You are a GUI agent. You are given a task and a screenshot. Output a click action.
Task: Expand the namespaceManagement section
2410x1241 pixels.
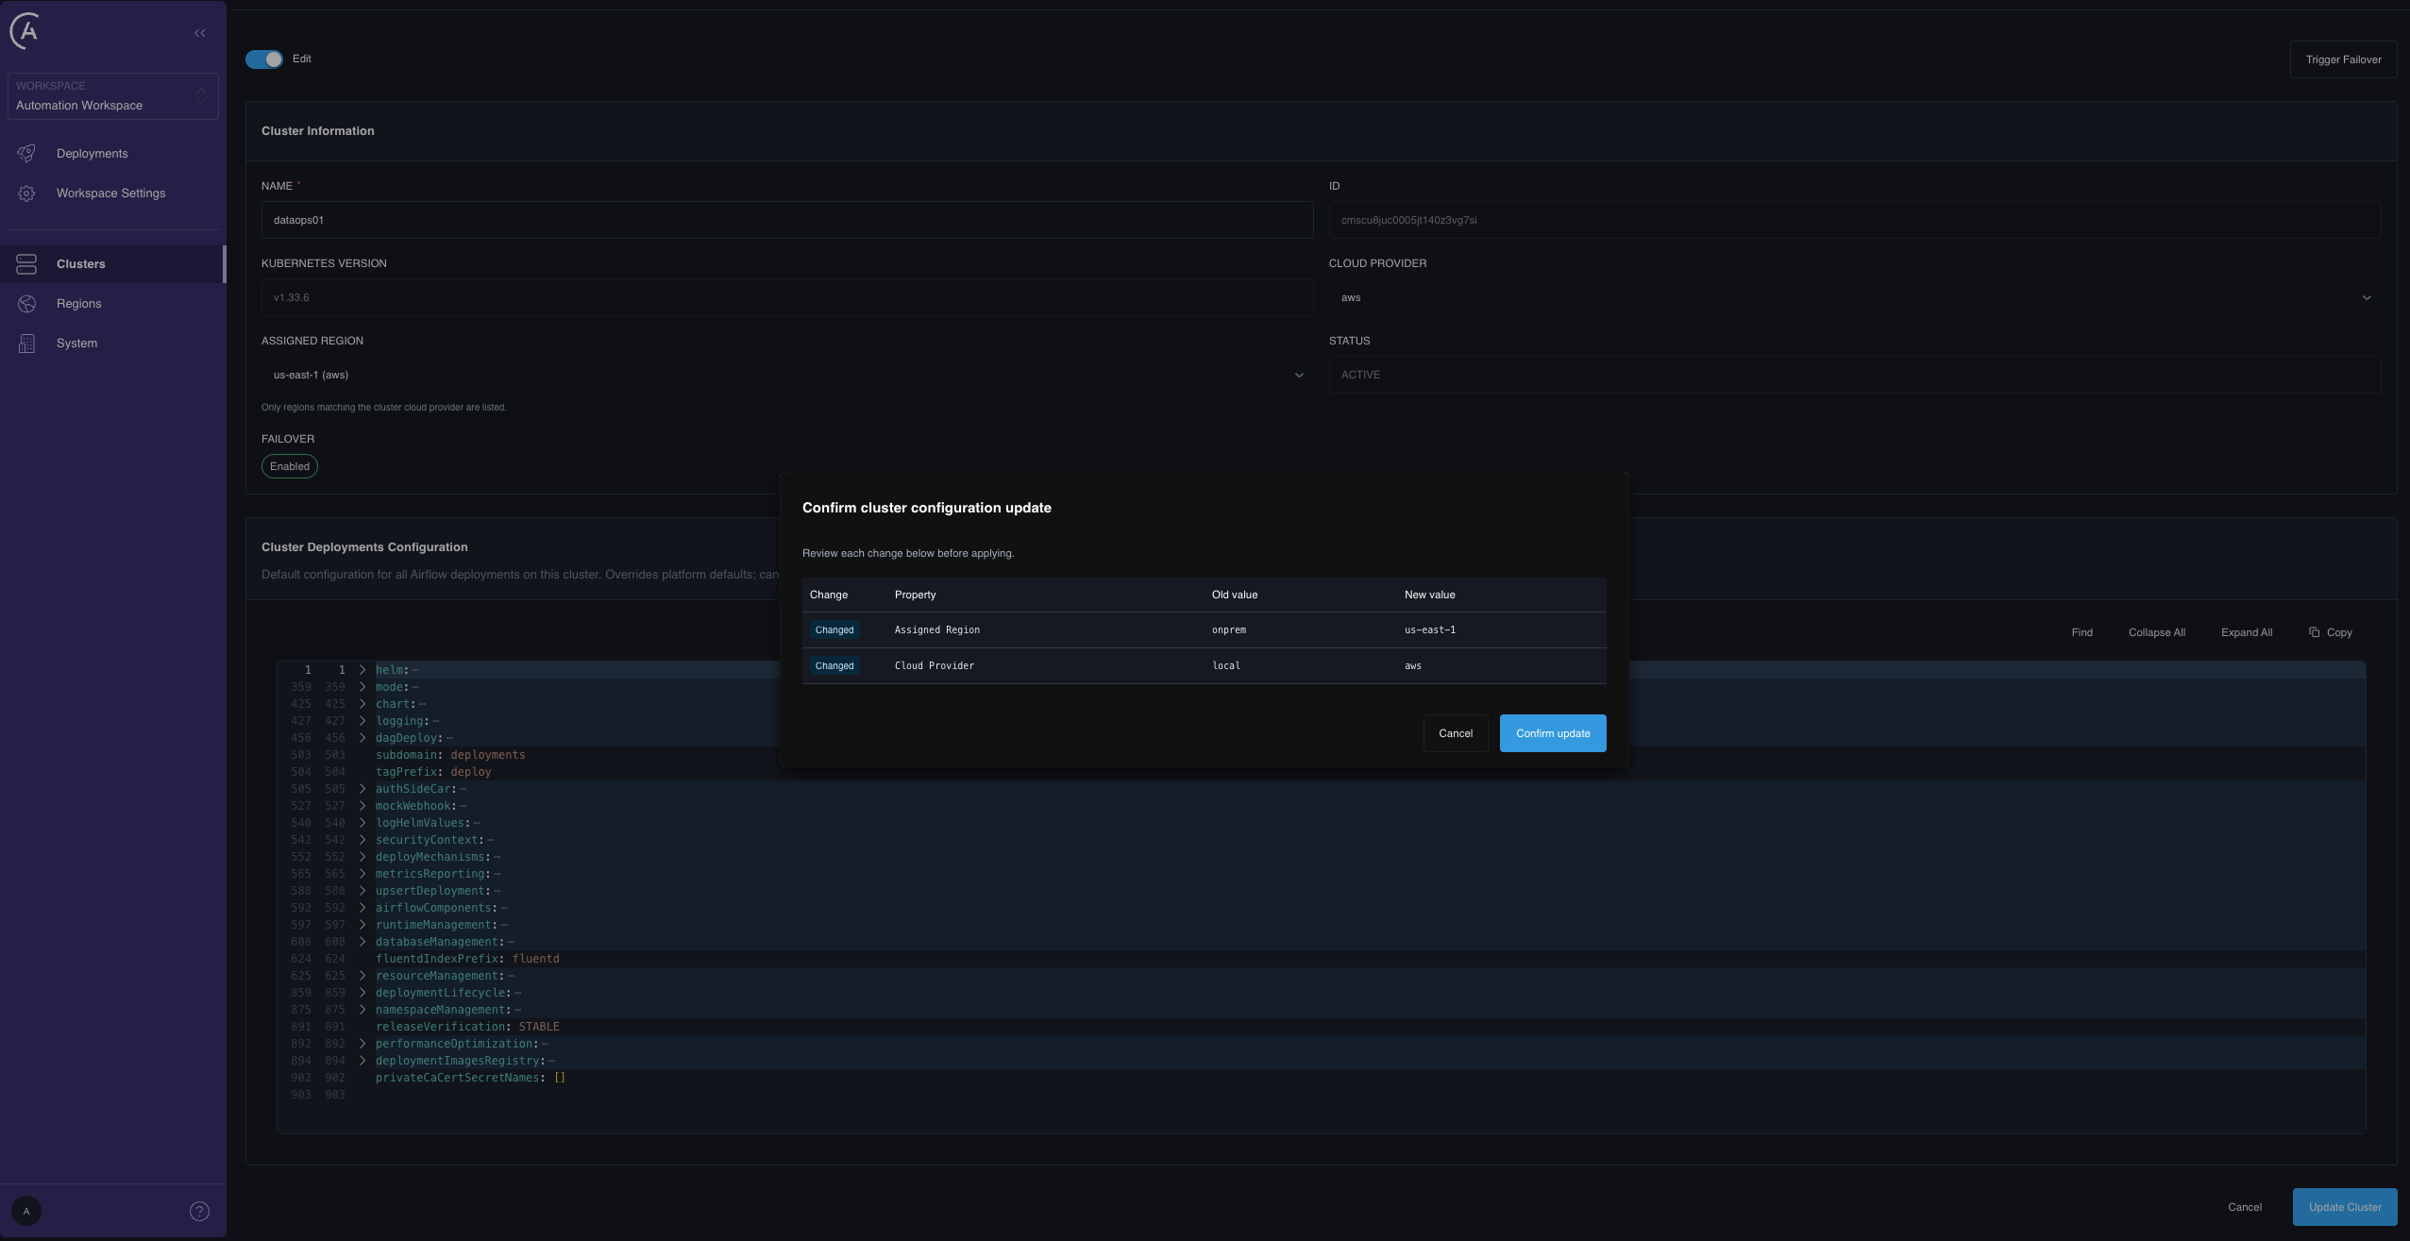[x=362, y=1010]
